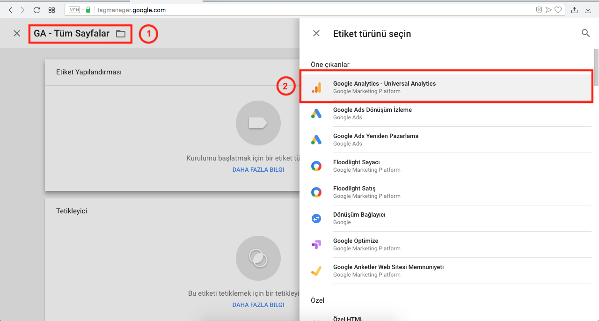Click the browser share icon
Screen dimensions: 599x321
575,10
